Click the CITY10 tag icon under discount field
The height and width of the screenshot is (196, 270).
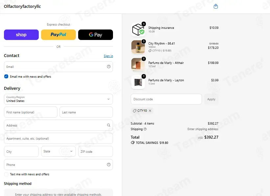(134, 111)
